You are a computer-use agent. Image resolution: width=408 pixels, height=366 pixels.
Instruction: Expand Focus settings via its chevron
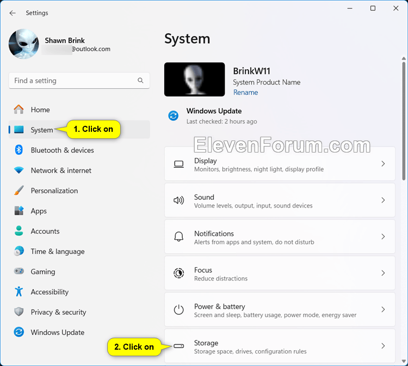click(x=383, y=273)
